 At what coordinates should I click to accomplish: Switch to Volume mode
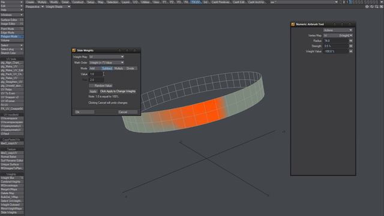12,40
